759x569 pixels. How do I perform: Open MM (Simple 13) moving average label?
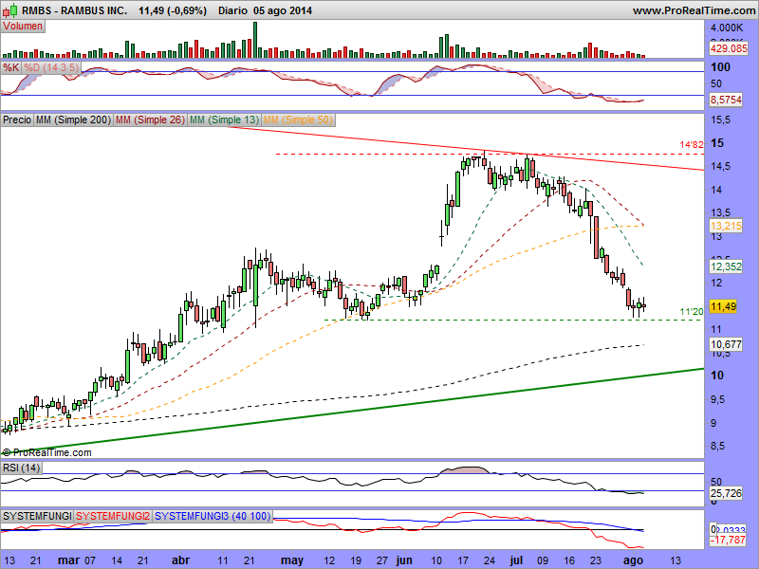tap(224, 119)
